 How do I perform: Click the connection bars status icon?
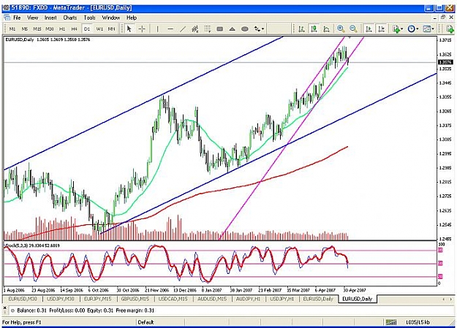click(x=391, y=322)
